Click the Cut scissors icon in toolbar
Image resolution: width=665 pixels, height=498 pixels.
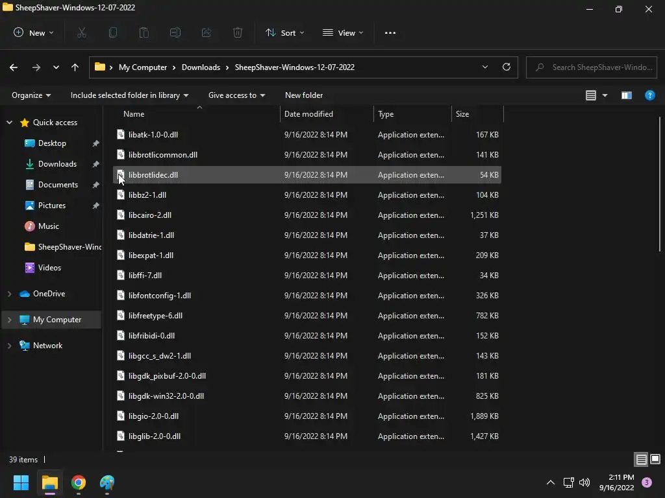81,32
